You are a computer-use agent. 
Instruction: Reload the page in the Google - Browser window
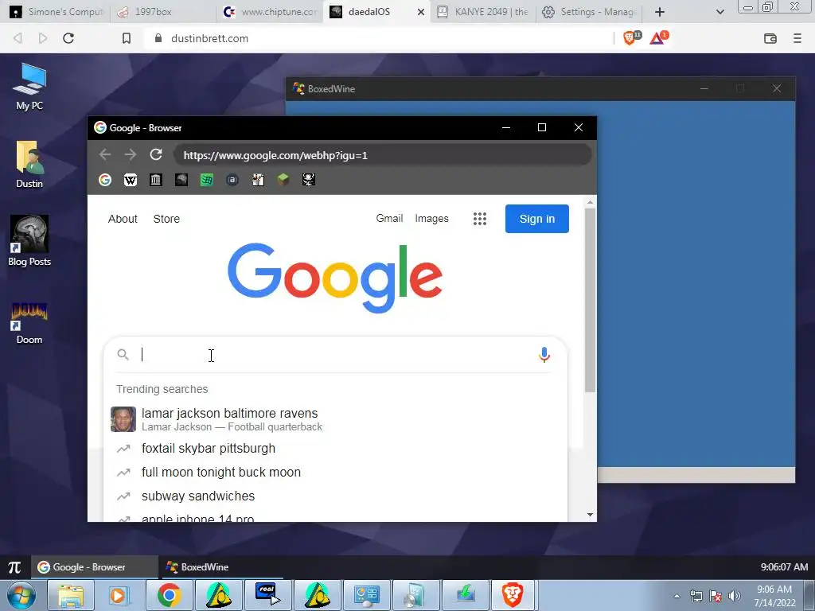coord(156,155)
